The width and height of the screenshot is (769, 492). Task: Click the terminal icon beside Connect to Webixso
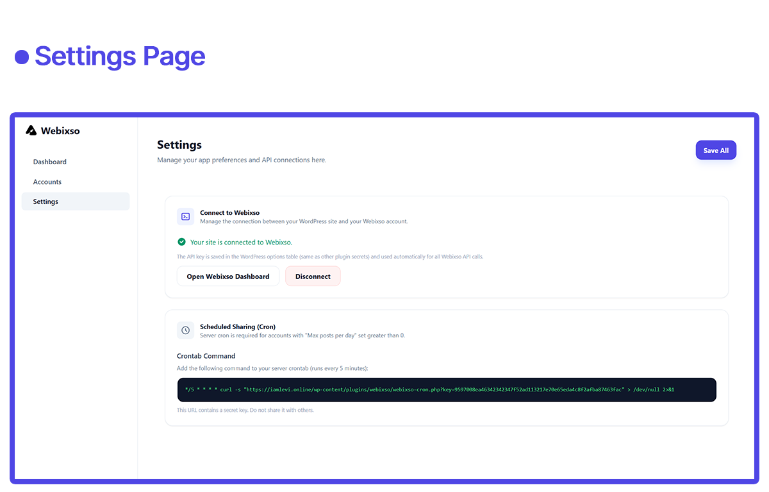(x=186, y=216)
